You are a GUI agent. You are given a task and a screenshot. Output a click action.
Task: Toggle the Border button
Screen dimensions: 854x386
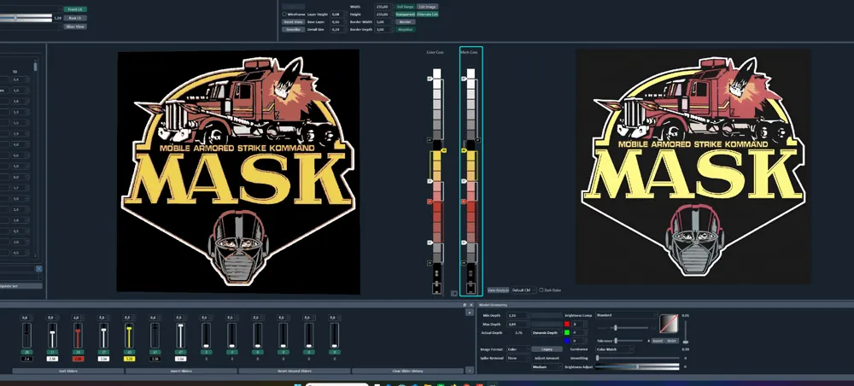pos(405,22)
